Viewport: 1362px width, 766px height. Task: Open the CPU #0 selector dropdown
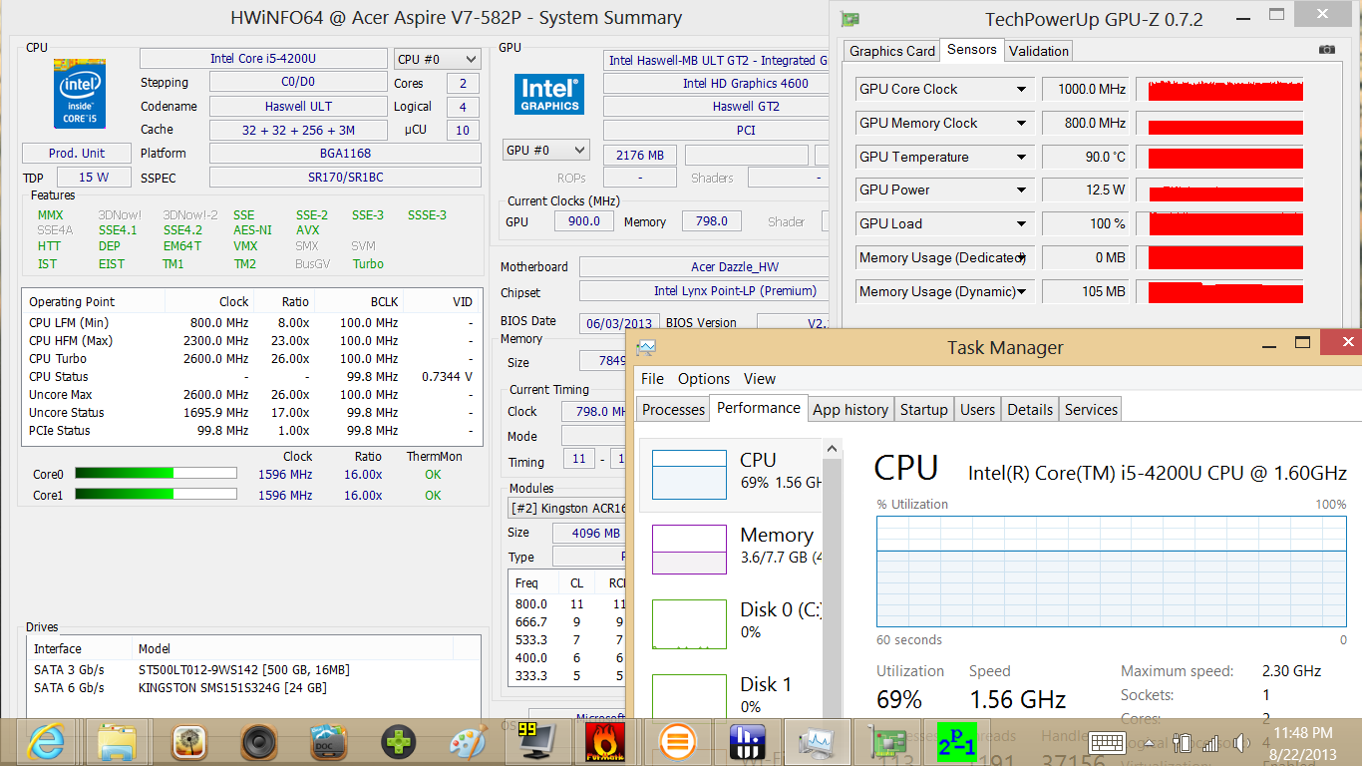pyautogui.click(x=437, y=59)
